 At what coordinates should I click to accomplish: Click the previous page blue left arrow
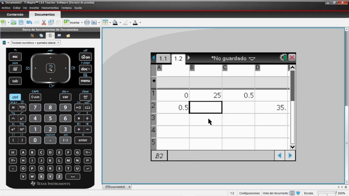pos(279,155)
